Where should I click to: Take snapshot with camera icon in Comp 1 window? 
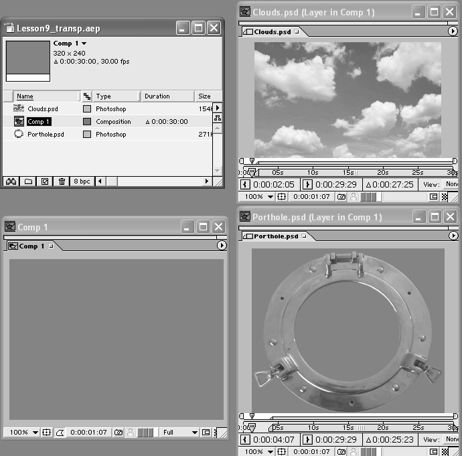(x=118, y=433)
